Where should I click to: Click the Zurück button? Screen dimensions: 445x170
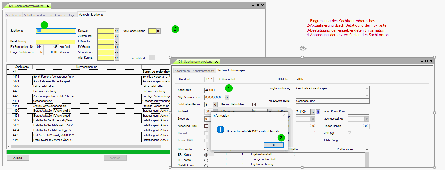point(18,158)
